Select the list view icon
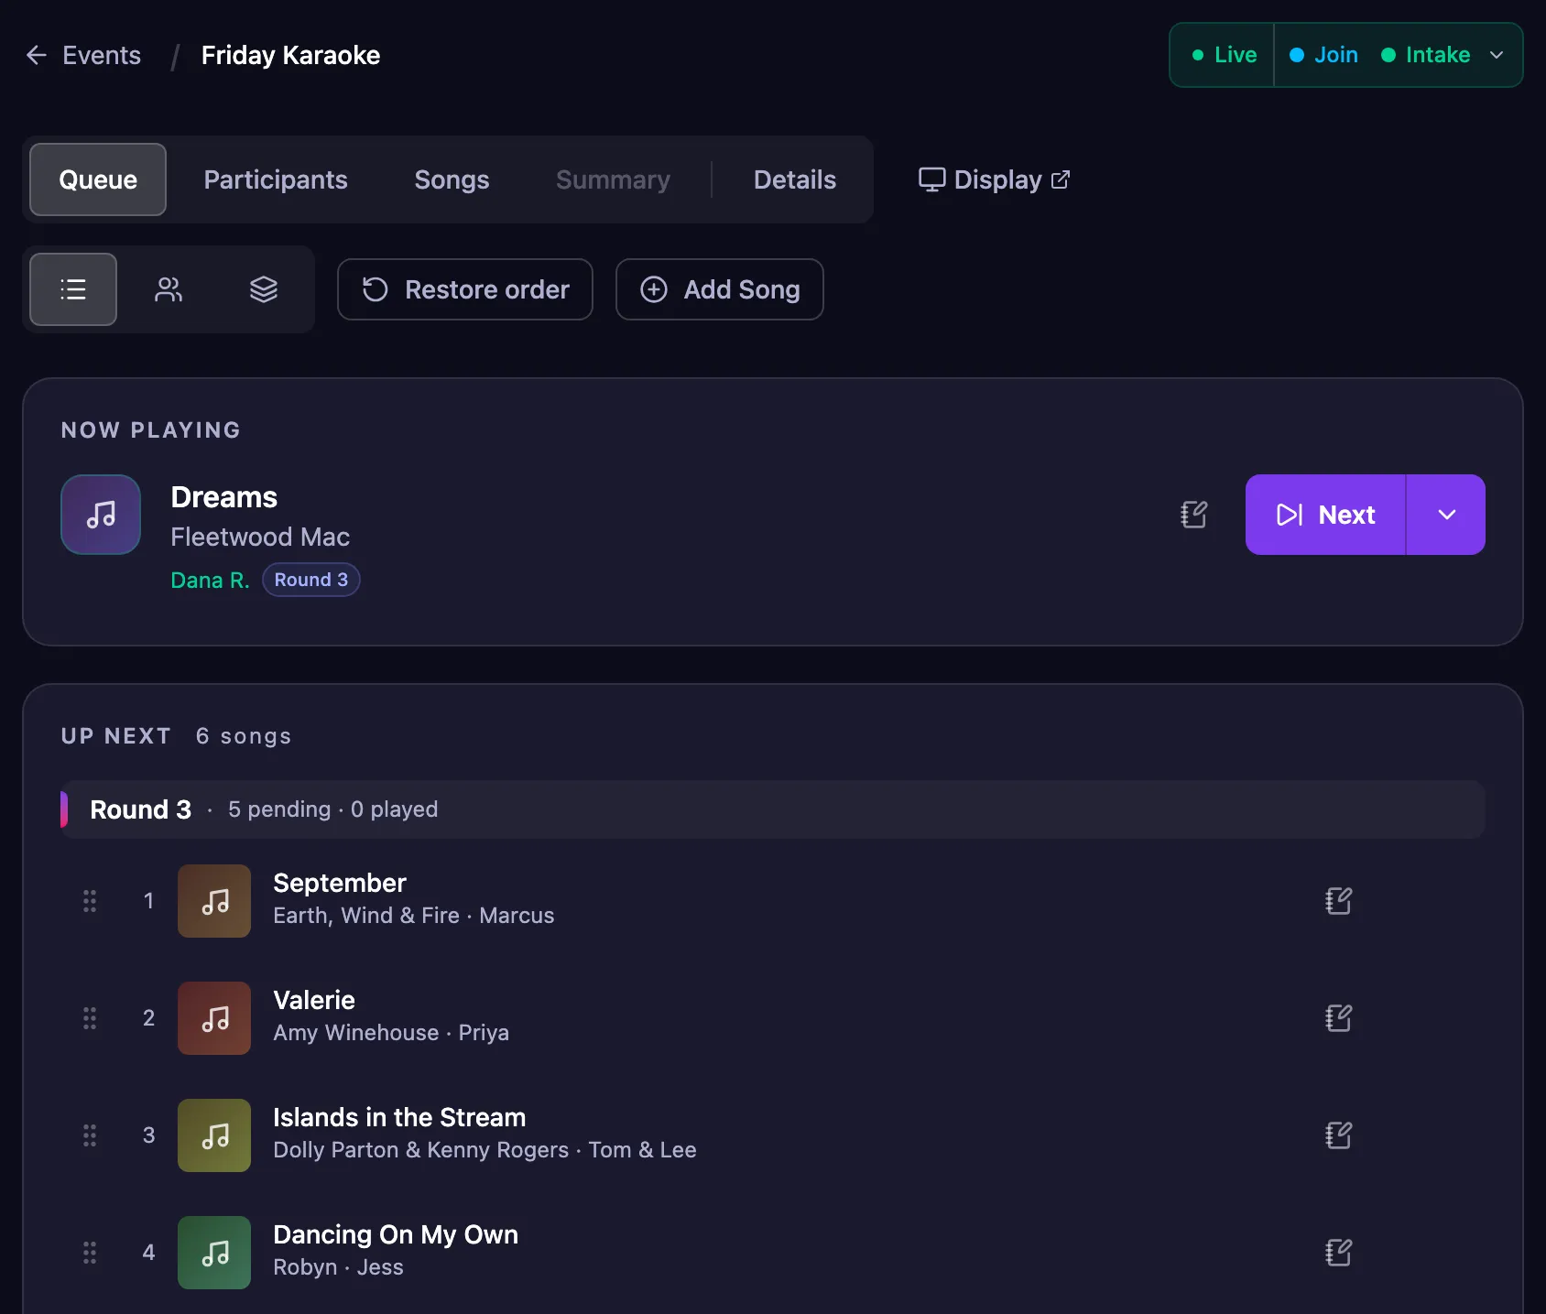 coord(73,289)
